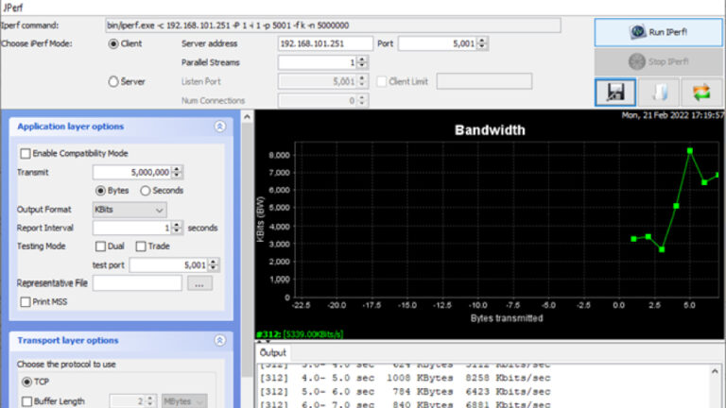Screen dimensions: 726x408
Task: Collapse the Application layer options panel
Action: 220,127
